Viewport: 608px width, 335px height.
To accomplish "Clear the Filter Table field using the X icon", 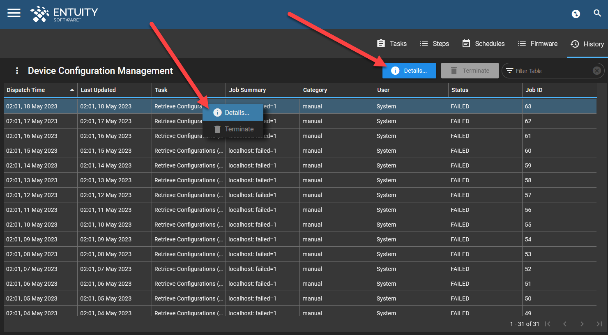I will (x=596, y=70).
